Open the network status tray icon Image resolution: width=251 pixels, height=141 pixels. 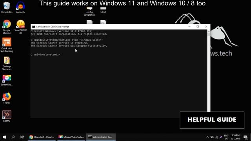coord(216,137)
